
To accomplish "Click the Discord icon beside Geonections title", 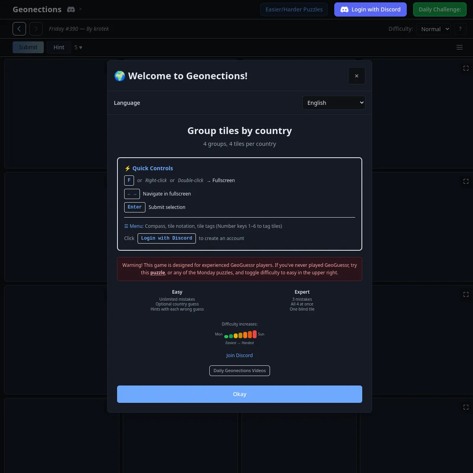I will click(x=71, y=9).
